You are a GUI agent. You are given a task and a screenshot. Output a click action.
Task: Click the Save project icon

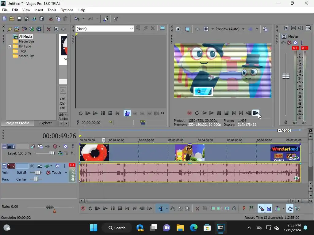click(x=19, y=19)
